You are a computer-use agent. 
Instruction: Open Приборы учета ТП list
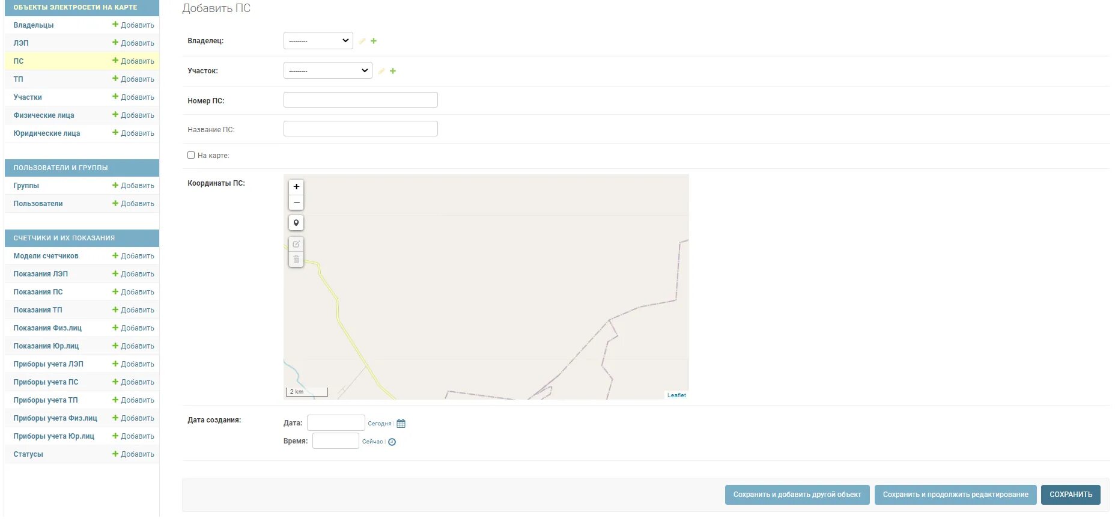(x=46, y=400)
